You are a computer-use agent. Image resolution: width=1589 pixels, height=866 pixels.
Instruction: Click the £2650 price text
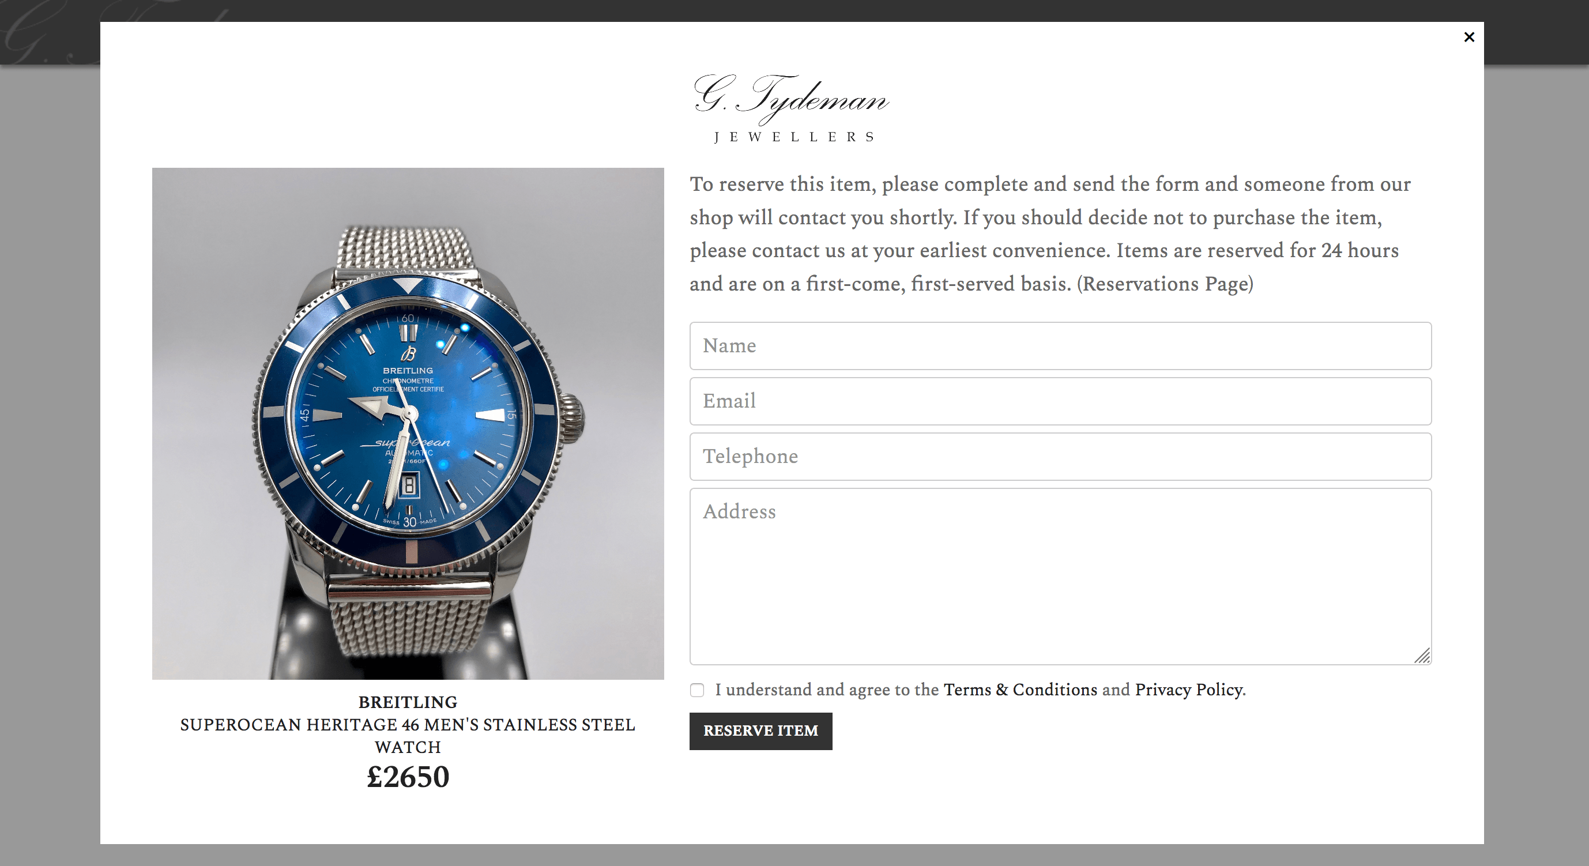408,777
